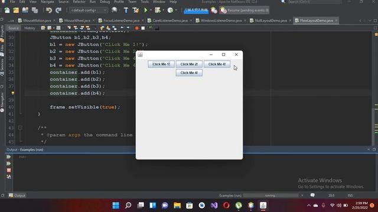
Task: Click the Undo arrow icon
Action: point(49,10)
